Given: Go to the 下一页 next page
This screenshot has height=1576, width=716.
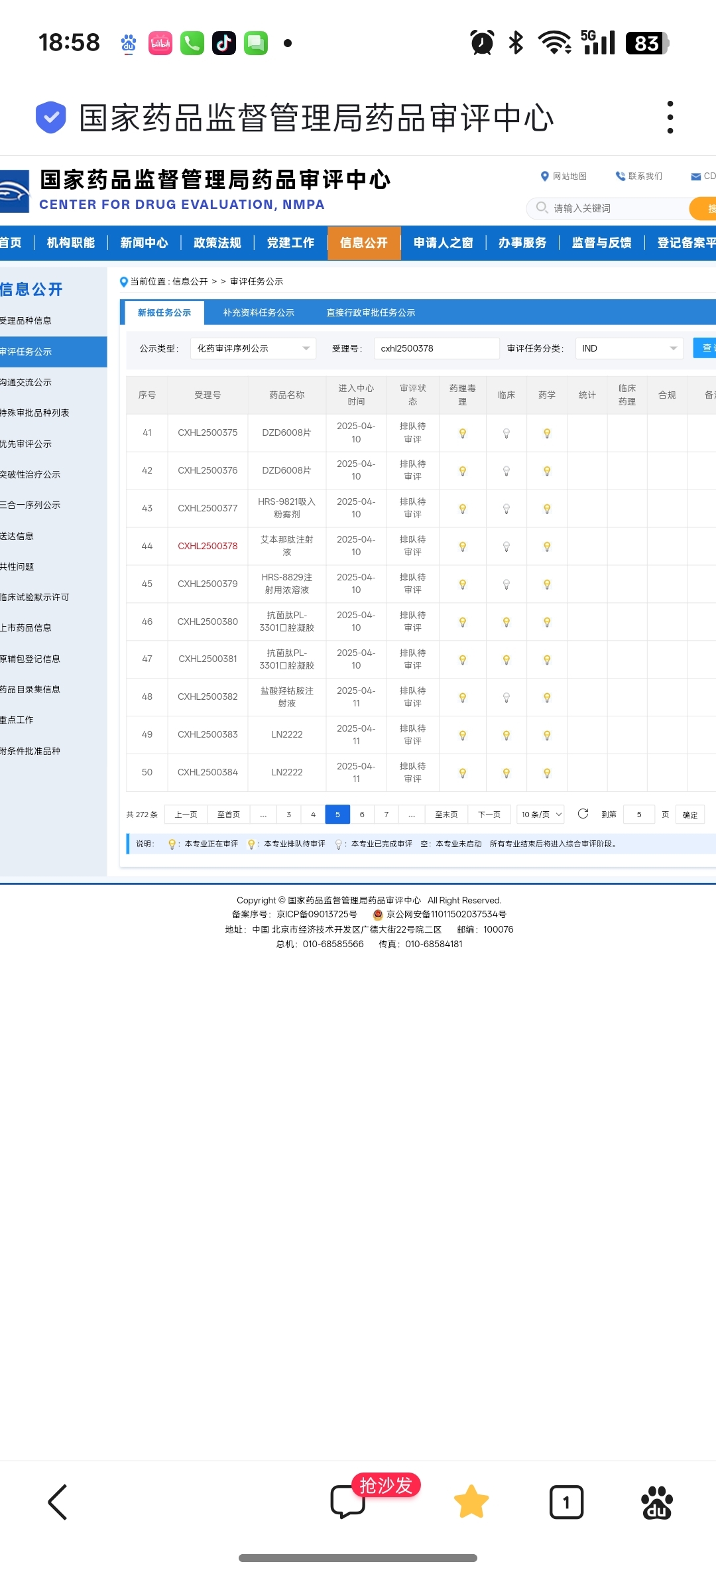Looking at the screenshot, I should pos(489,815).
